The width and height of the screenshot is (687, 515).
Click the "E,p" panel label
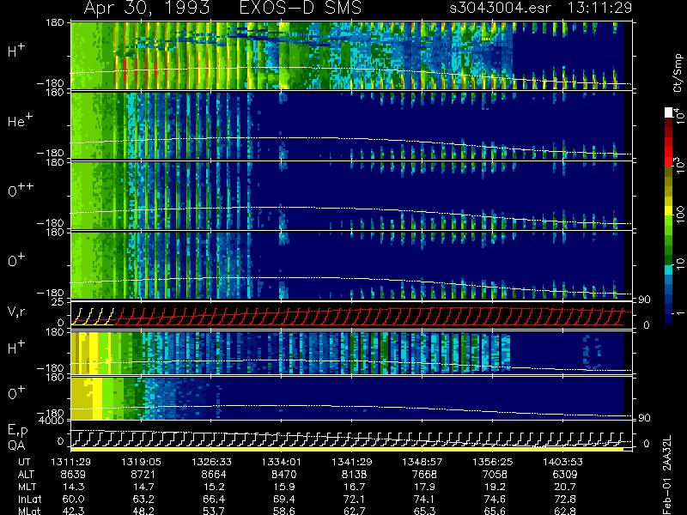[x=17, y=432]
